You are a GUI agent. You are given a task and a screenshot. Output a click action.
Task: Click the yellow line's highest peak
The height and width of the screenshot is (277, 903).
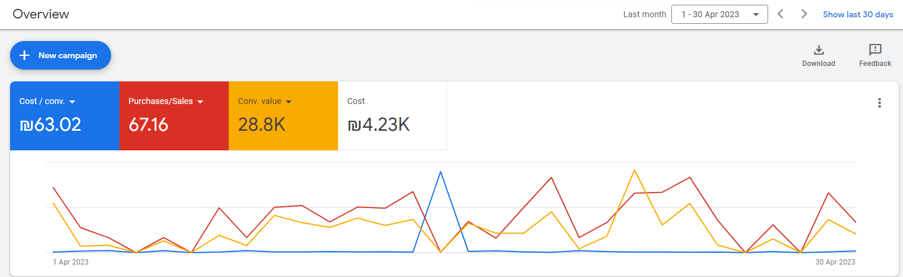634,170
